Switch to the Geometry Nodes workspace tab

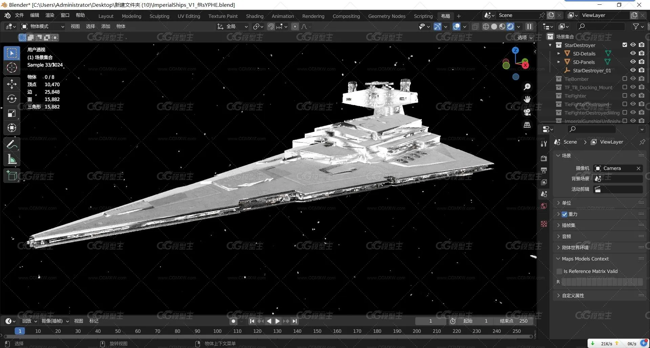(x=387, y=16)
